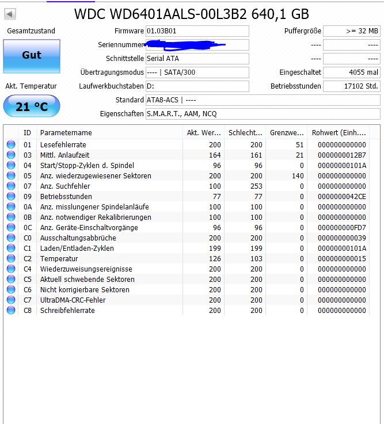384x424 pixels.
Task: Click the status icon for Ausschaltungsabbrüche
Action: point(11,238)
